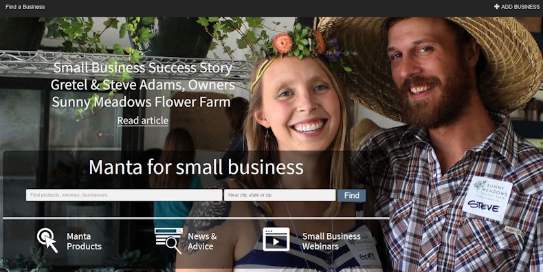Image resolution: width=543 pixels, height=272 pixels.
Task: Click the blue Find button
Action: [351, 196]
